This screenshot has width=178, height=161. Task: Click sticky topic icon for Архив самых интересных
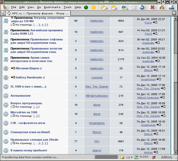click(6, 59)
